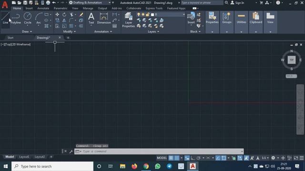
Task: Use the Offset tool
Action: coord(81,26)
